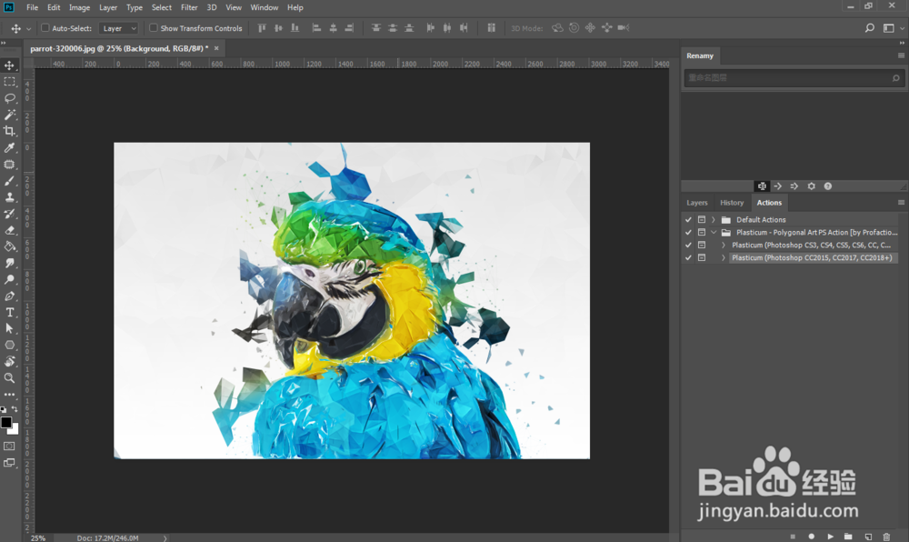Click Align right edges icon
Screen dimensions: 909x542
[349, 28]
